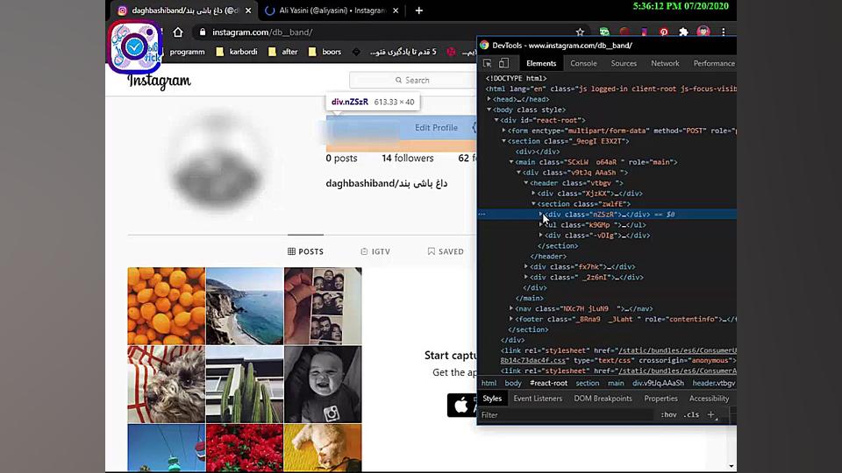Bookmark page with the star icon
The width and height of the screenshot is (842, 473).
coord(580,32)
